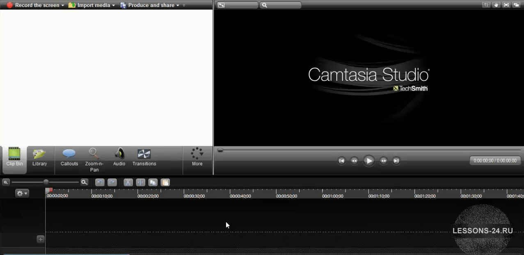This screenshot has height=255, width=524.
Task: Select the Crop tool in preview toolbar
Action: (486, 5)
